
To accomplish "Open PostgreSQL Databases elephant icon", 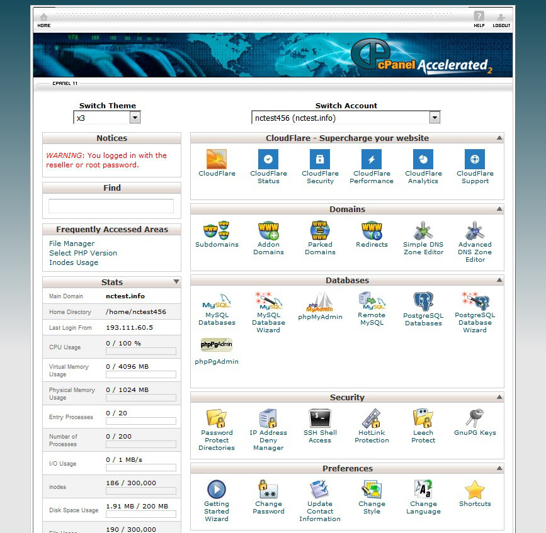I will (423, 301).
